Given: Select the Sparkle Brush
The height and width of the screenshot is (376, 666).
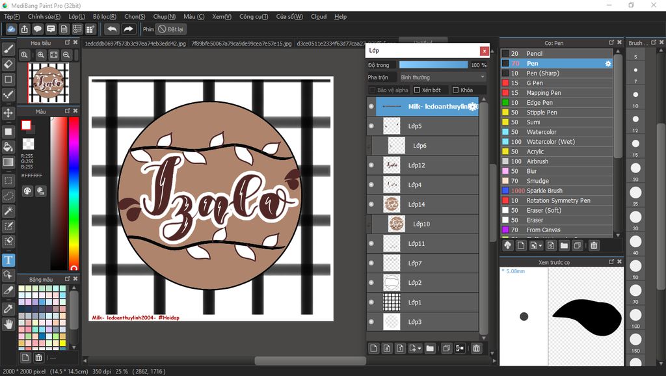Looking at the screenshot, I should click(x=557, y=191).
